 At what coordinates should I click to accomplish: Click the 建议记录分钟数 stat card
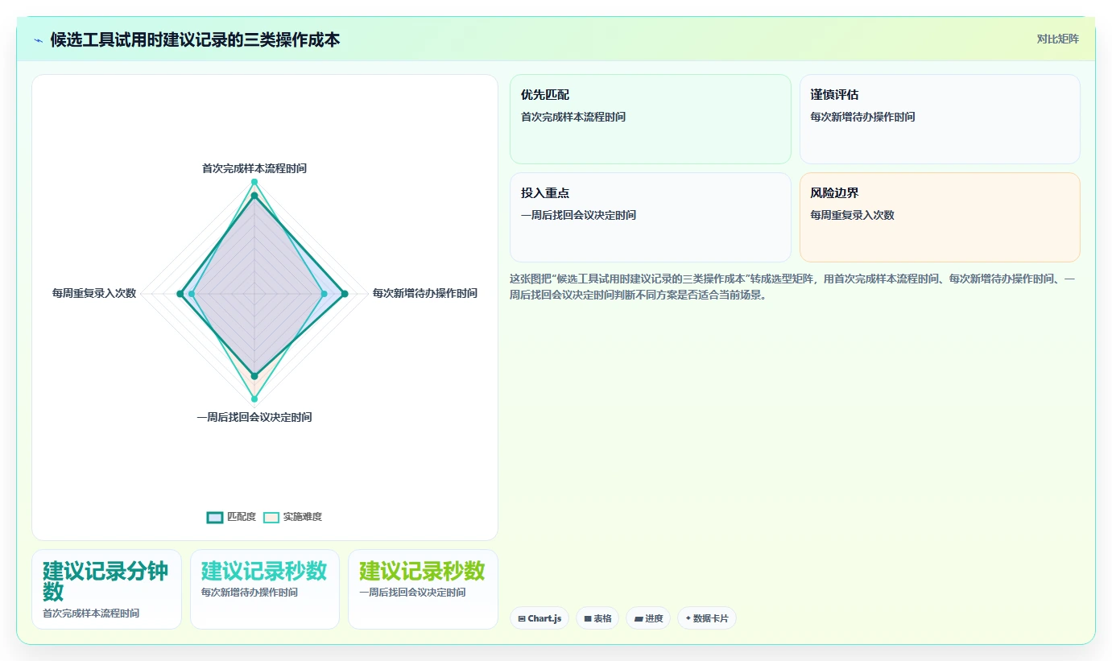pyautogui.click(x=106, y=589)
